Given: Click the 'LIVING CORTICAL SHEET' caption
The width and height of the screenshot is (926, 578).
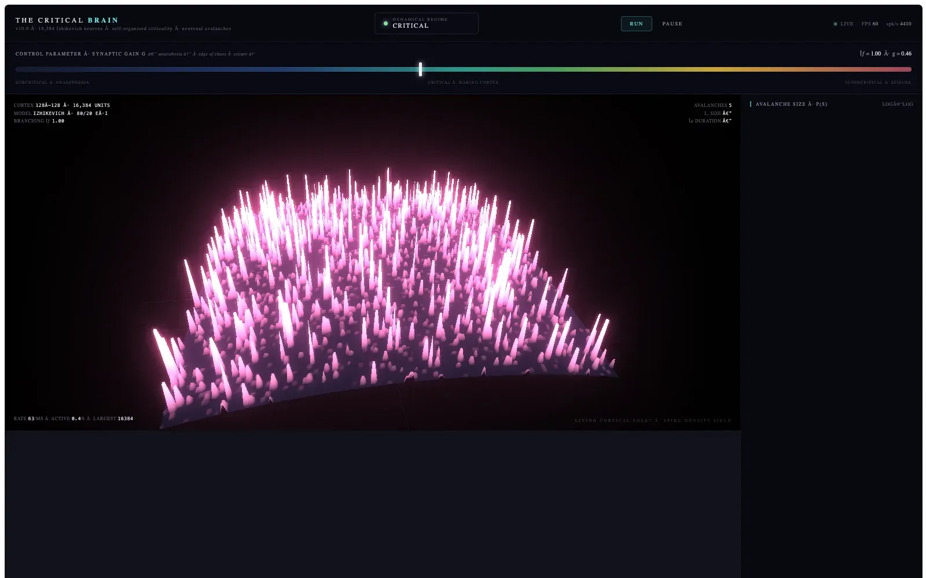Looking at the screenshot, I should [653, 420].
